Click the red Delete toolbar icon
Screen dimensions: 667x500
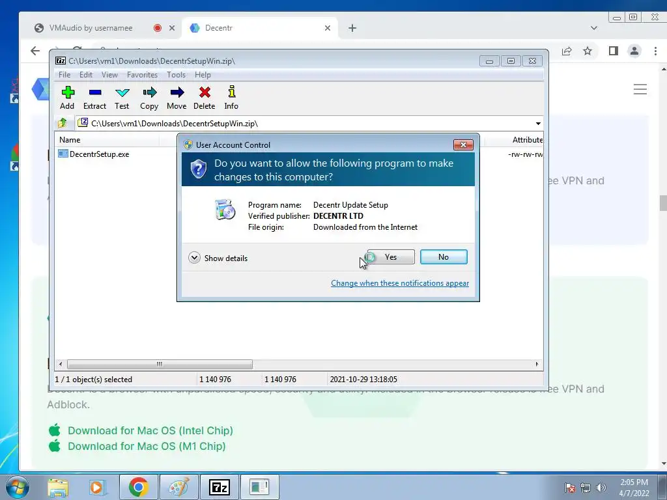point(204,98)
